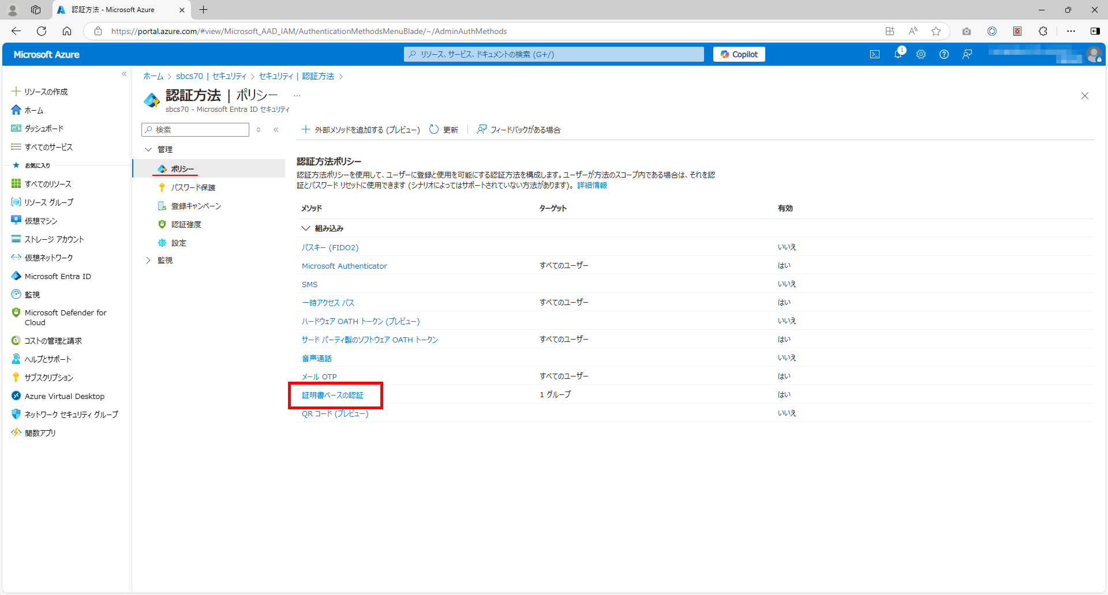This screenshot has width=1108, height=595.
Task: Click フィードバックがある場合 button
Action: pos(519,130)
